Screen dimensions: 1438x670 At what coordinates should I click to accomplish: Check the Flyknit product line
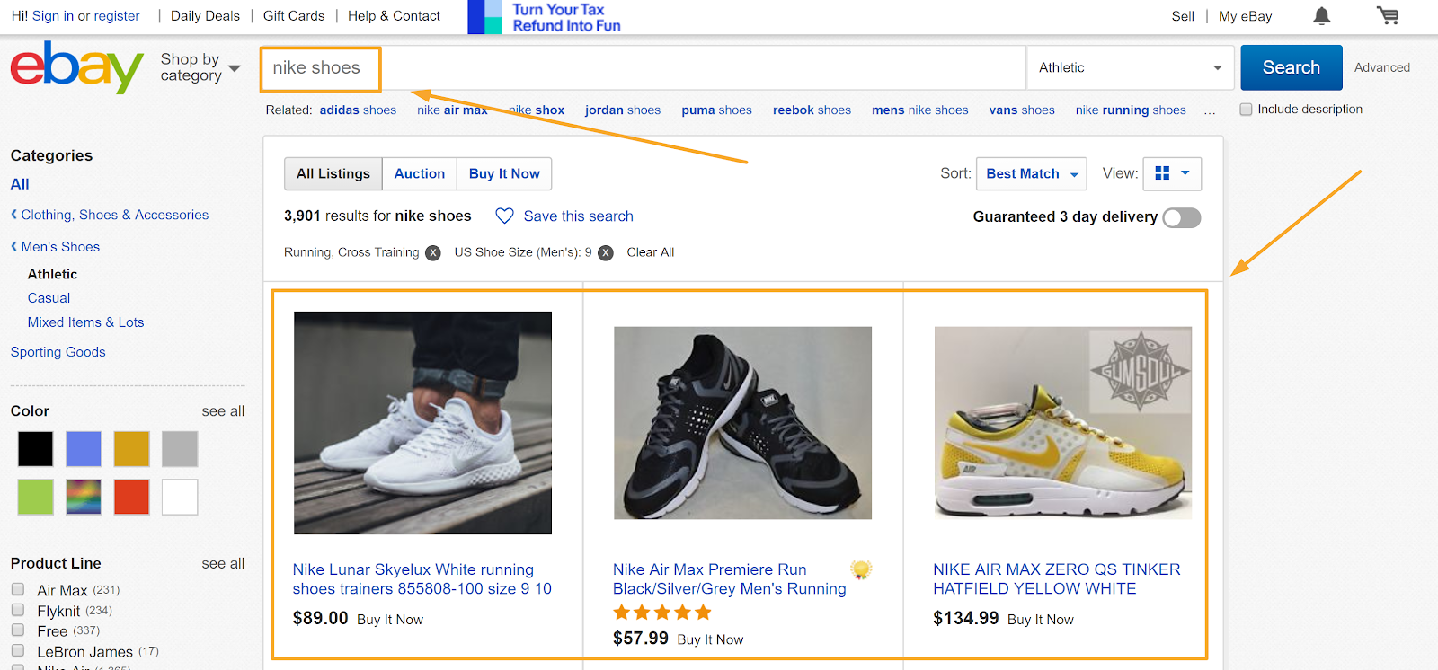(x=18, y=610)
